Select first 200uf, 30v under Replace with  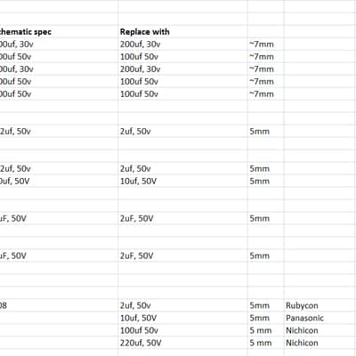pyautogui.click(x=182, y=44)
